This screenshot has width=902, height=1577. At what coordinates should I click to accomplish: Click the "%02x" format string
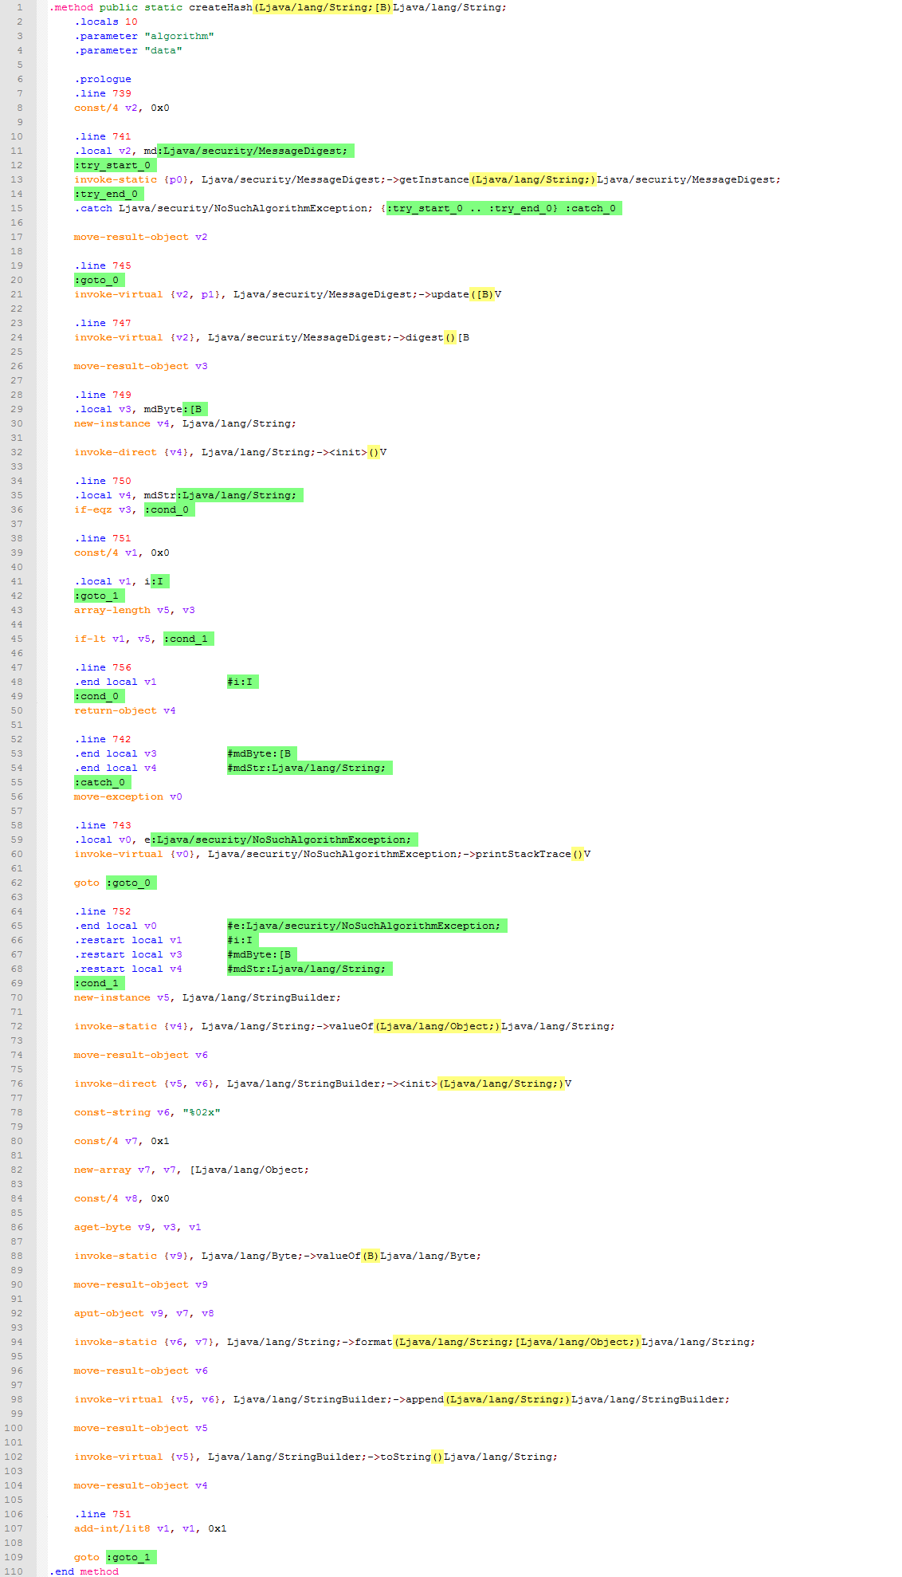point(202,1112)
